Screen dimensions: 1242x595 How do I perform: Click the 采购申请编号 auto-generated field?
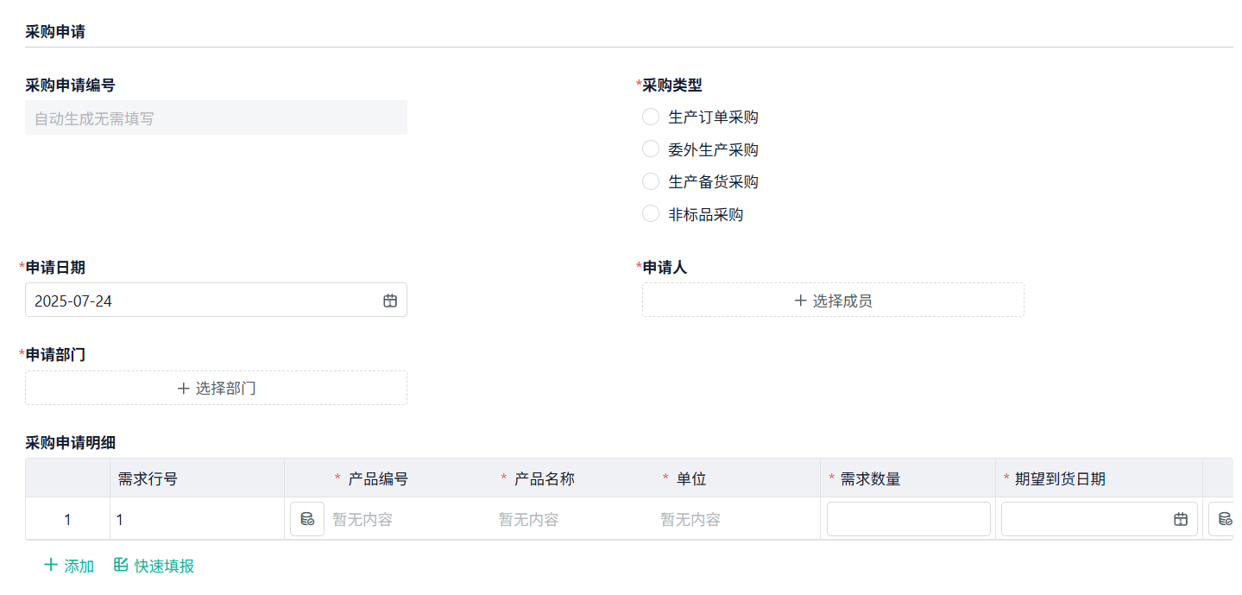click(216, 117)
